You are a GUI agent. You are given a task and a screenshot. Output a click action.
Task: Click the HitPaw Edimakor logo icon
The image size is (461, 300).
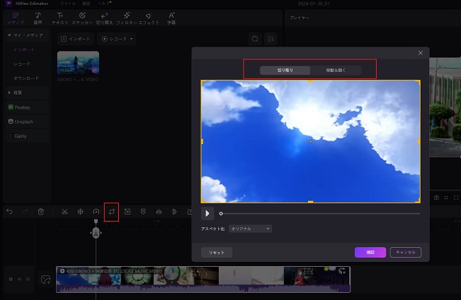coord(8,4)
